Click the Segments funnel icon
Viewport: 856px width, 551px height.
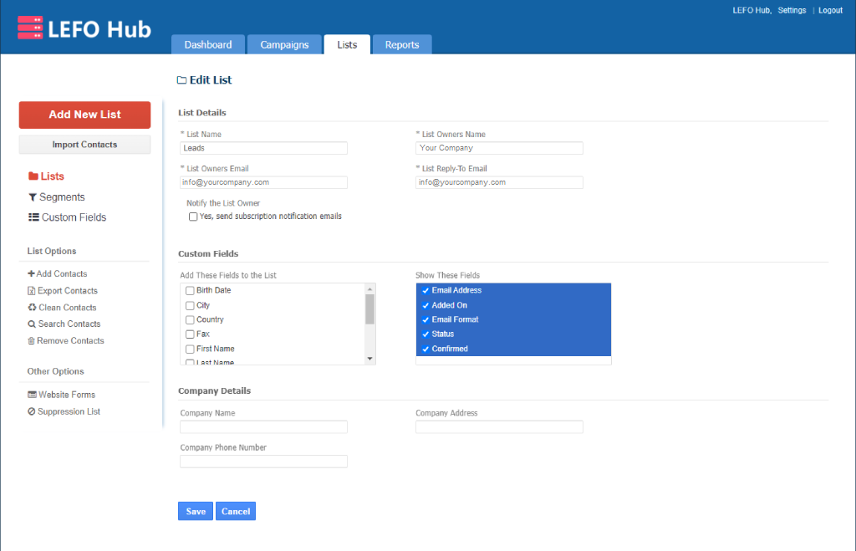(33, 197)
